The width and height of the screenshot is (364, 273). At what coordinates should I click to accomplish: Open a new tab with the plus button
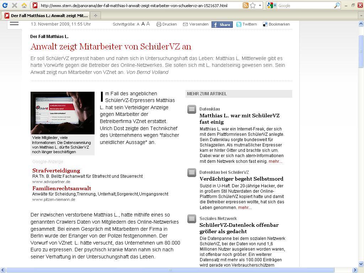pos(95,16)
